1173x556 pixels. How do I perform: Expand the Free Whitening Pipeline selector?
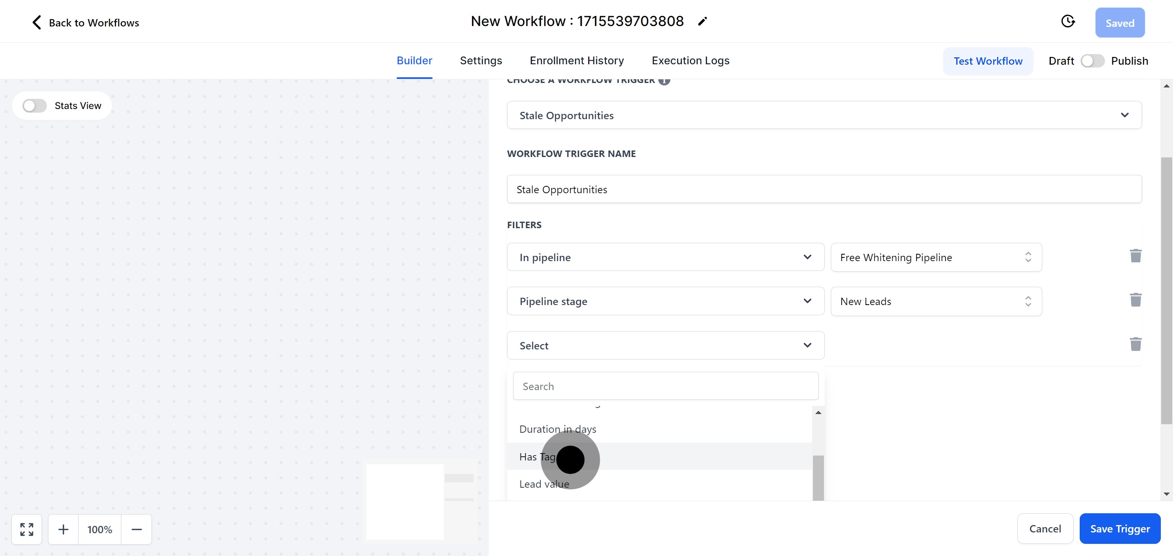pyautogui.click(x=936, y=257)
